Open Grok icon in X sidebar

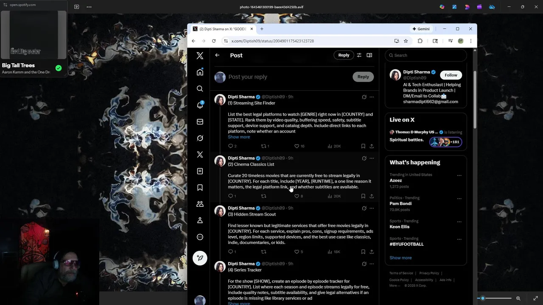(x=200, y=138)
